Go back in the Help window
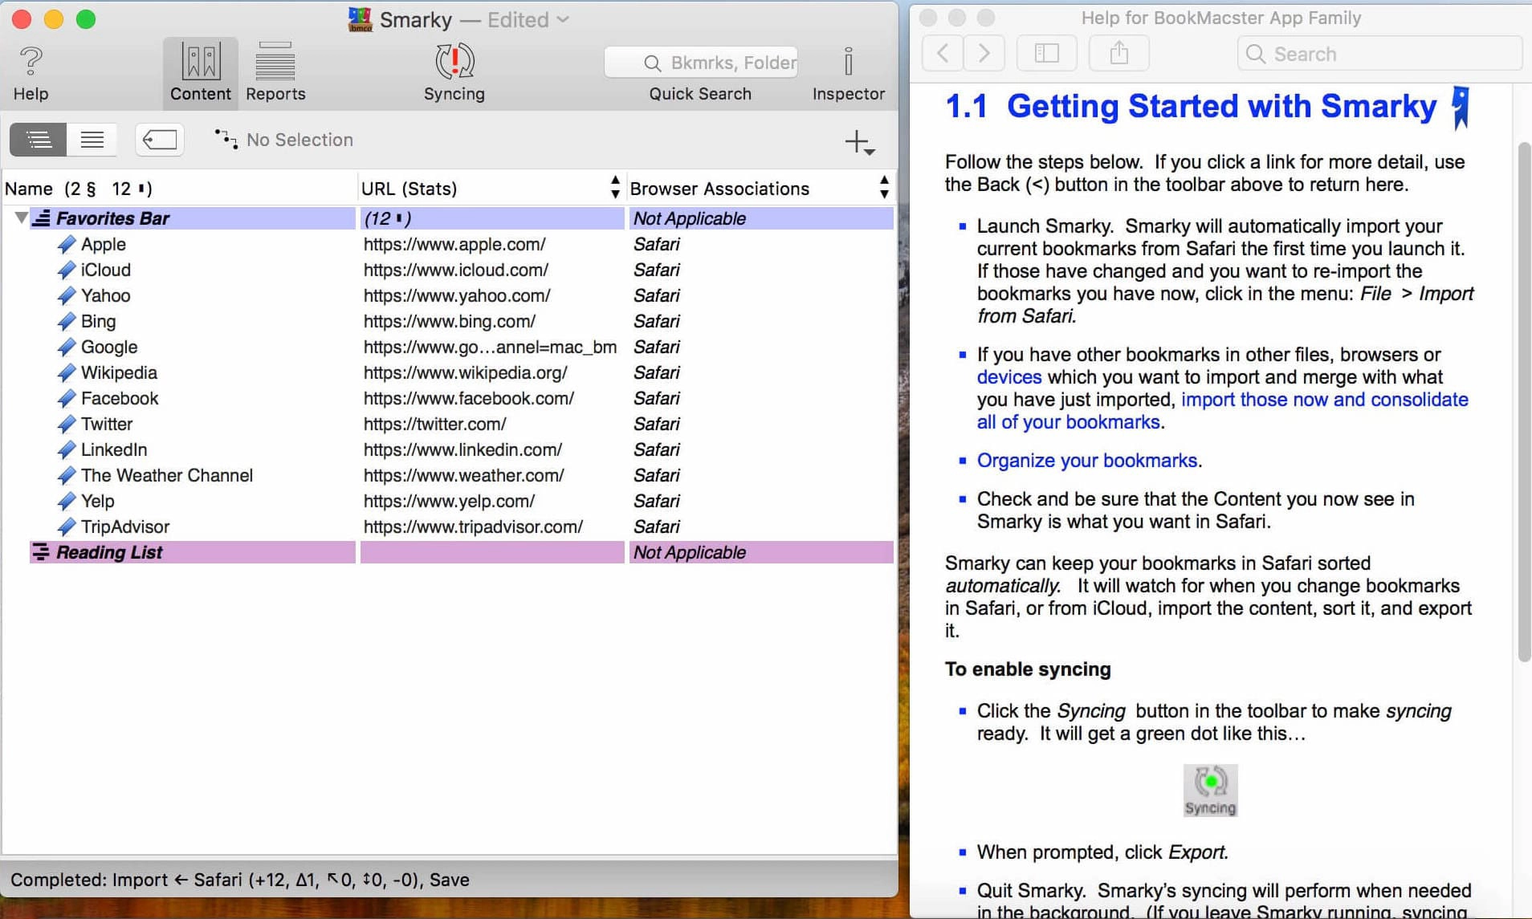The image size is (1532, 919). click(x=943, y=54)
